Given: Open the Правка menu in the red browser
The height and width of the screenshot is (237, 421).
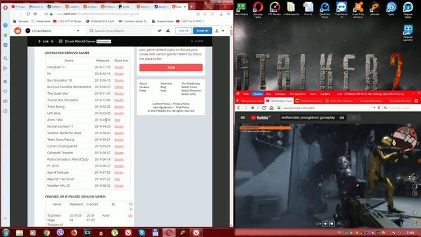Looking at the screenshot, I should pos(257,93).
